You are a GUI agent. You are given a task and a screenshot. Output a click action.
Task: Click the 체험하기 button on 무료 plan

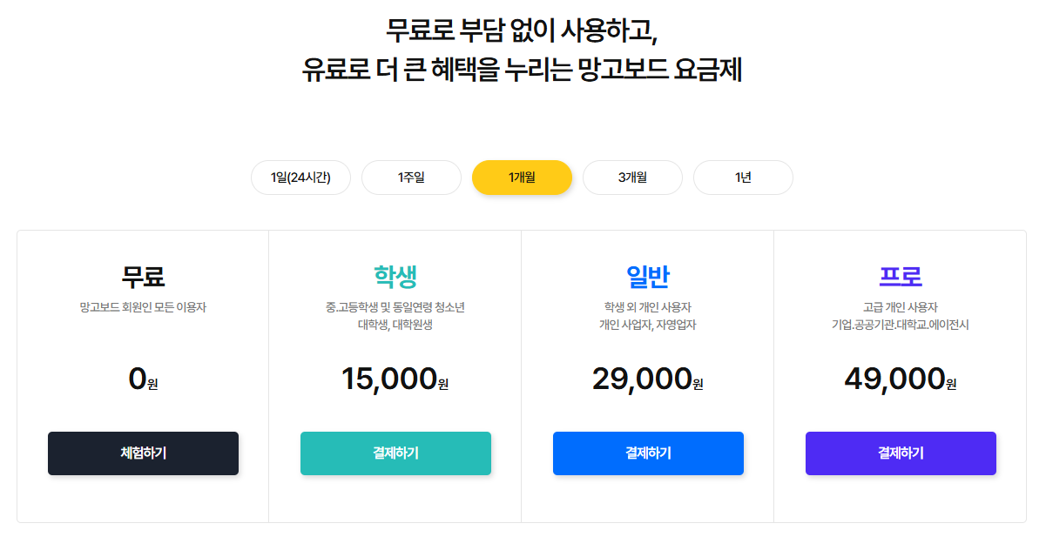point(143,453)
